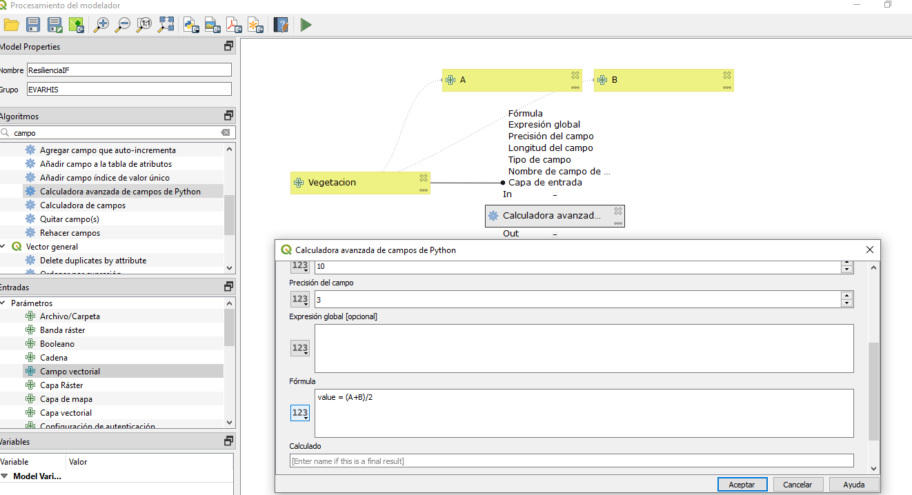912x495 pixels.
Task: Cancel the Calculadora avanzada dialog
Action: 797,484
